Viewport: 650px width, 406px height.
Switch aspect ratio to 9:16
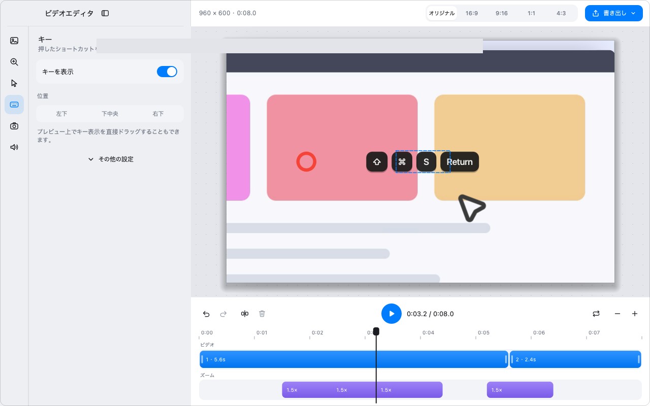pyautogui.click(x=502, y=13)
